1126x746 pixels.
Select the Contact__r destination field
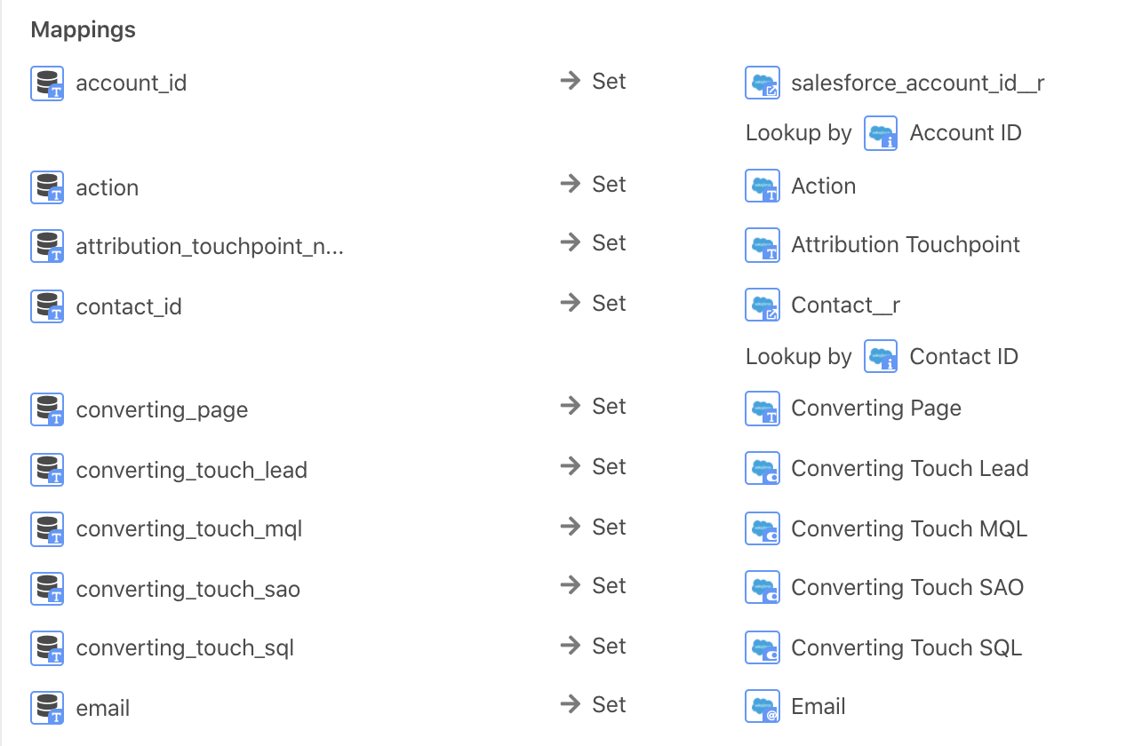[x=845, y=306]
